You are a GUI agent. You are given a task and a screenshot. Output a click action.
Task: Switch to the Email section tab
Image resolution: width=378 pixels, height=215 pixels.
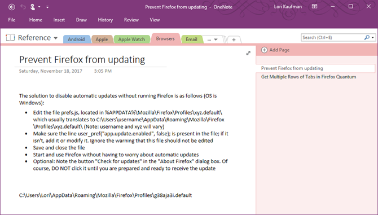tap(191, 40)
